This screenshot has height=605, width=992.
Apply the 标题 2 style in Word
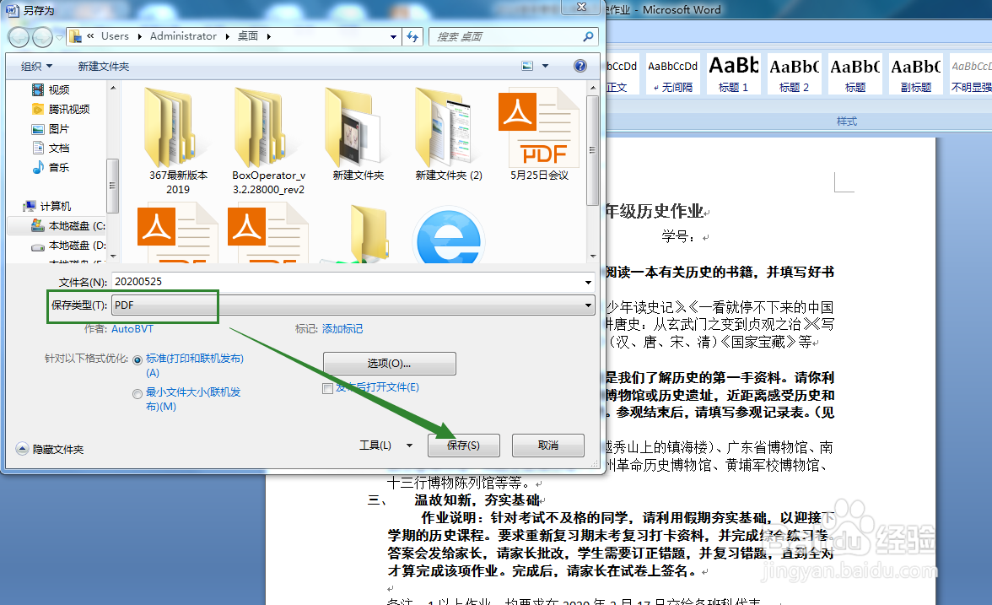click(x=794, y=74)
